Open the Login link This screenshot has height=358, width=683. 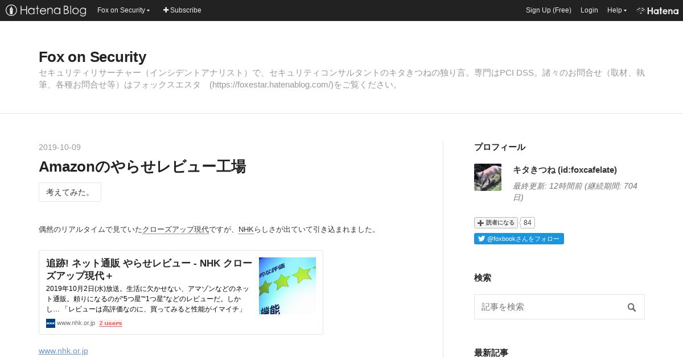[589, 10]
